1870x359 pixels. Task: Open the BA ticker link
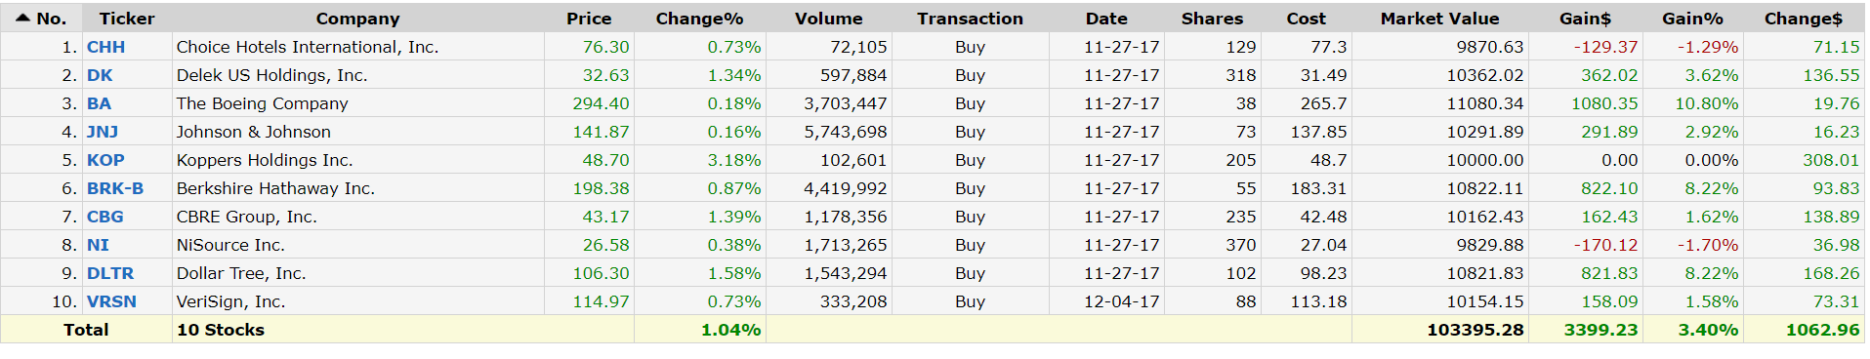click(99, 103)
